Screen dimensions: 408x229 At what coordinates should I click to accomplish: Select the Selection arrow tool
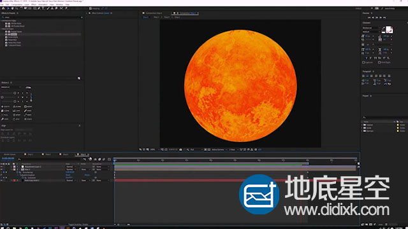[x=8, y=8]
